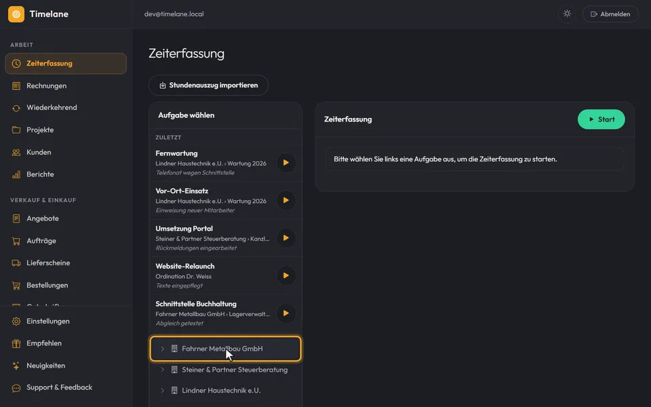Go to Wiederkehrend in the sidebar
Screen dimensions: 651x407
point(66,108)
